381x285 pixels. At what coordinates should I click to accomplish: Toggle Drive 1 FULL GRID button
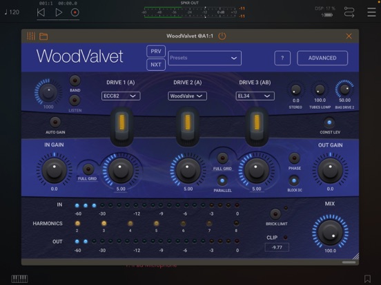click(x=88, y=169)
